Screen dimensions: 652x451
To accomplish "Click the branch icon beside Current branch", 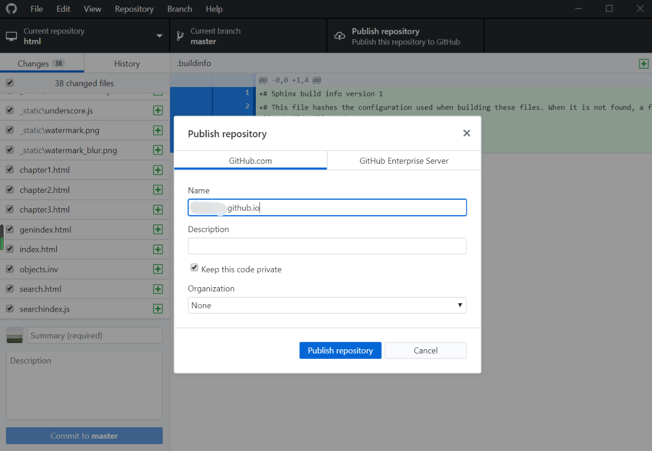I will [x=180, y=36].
